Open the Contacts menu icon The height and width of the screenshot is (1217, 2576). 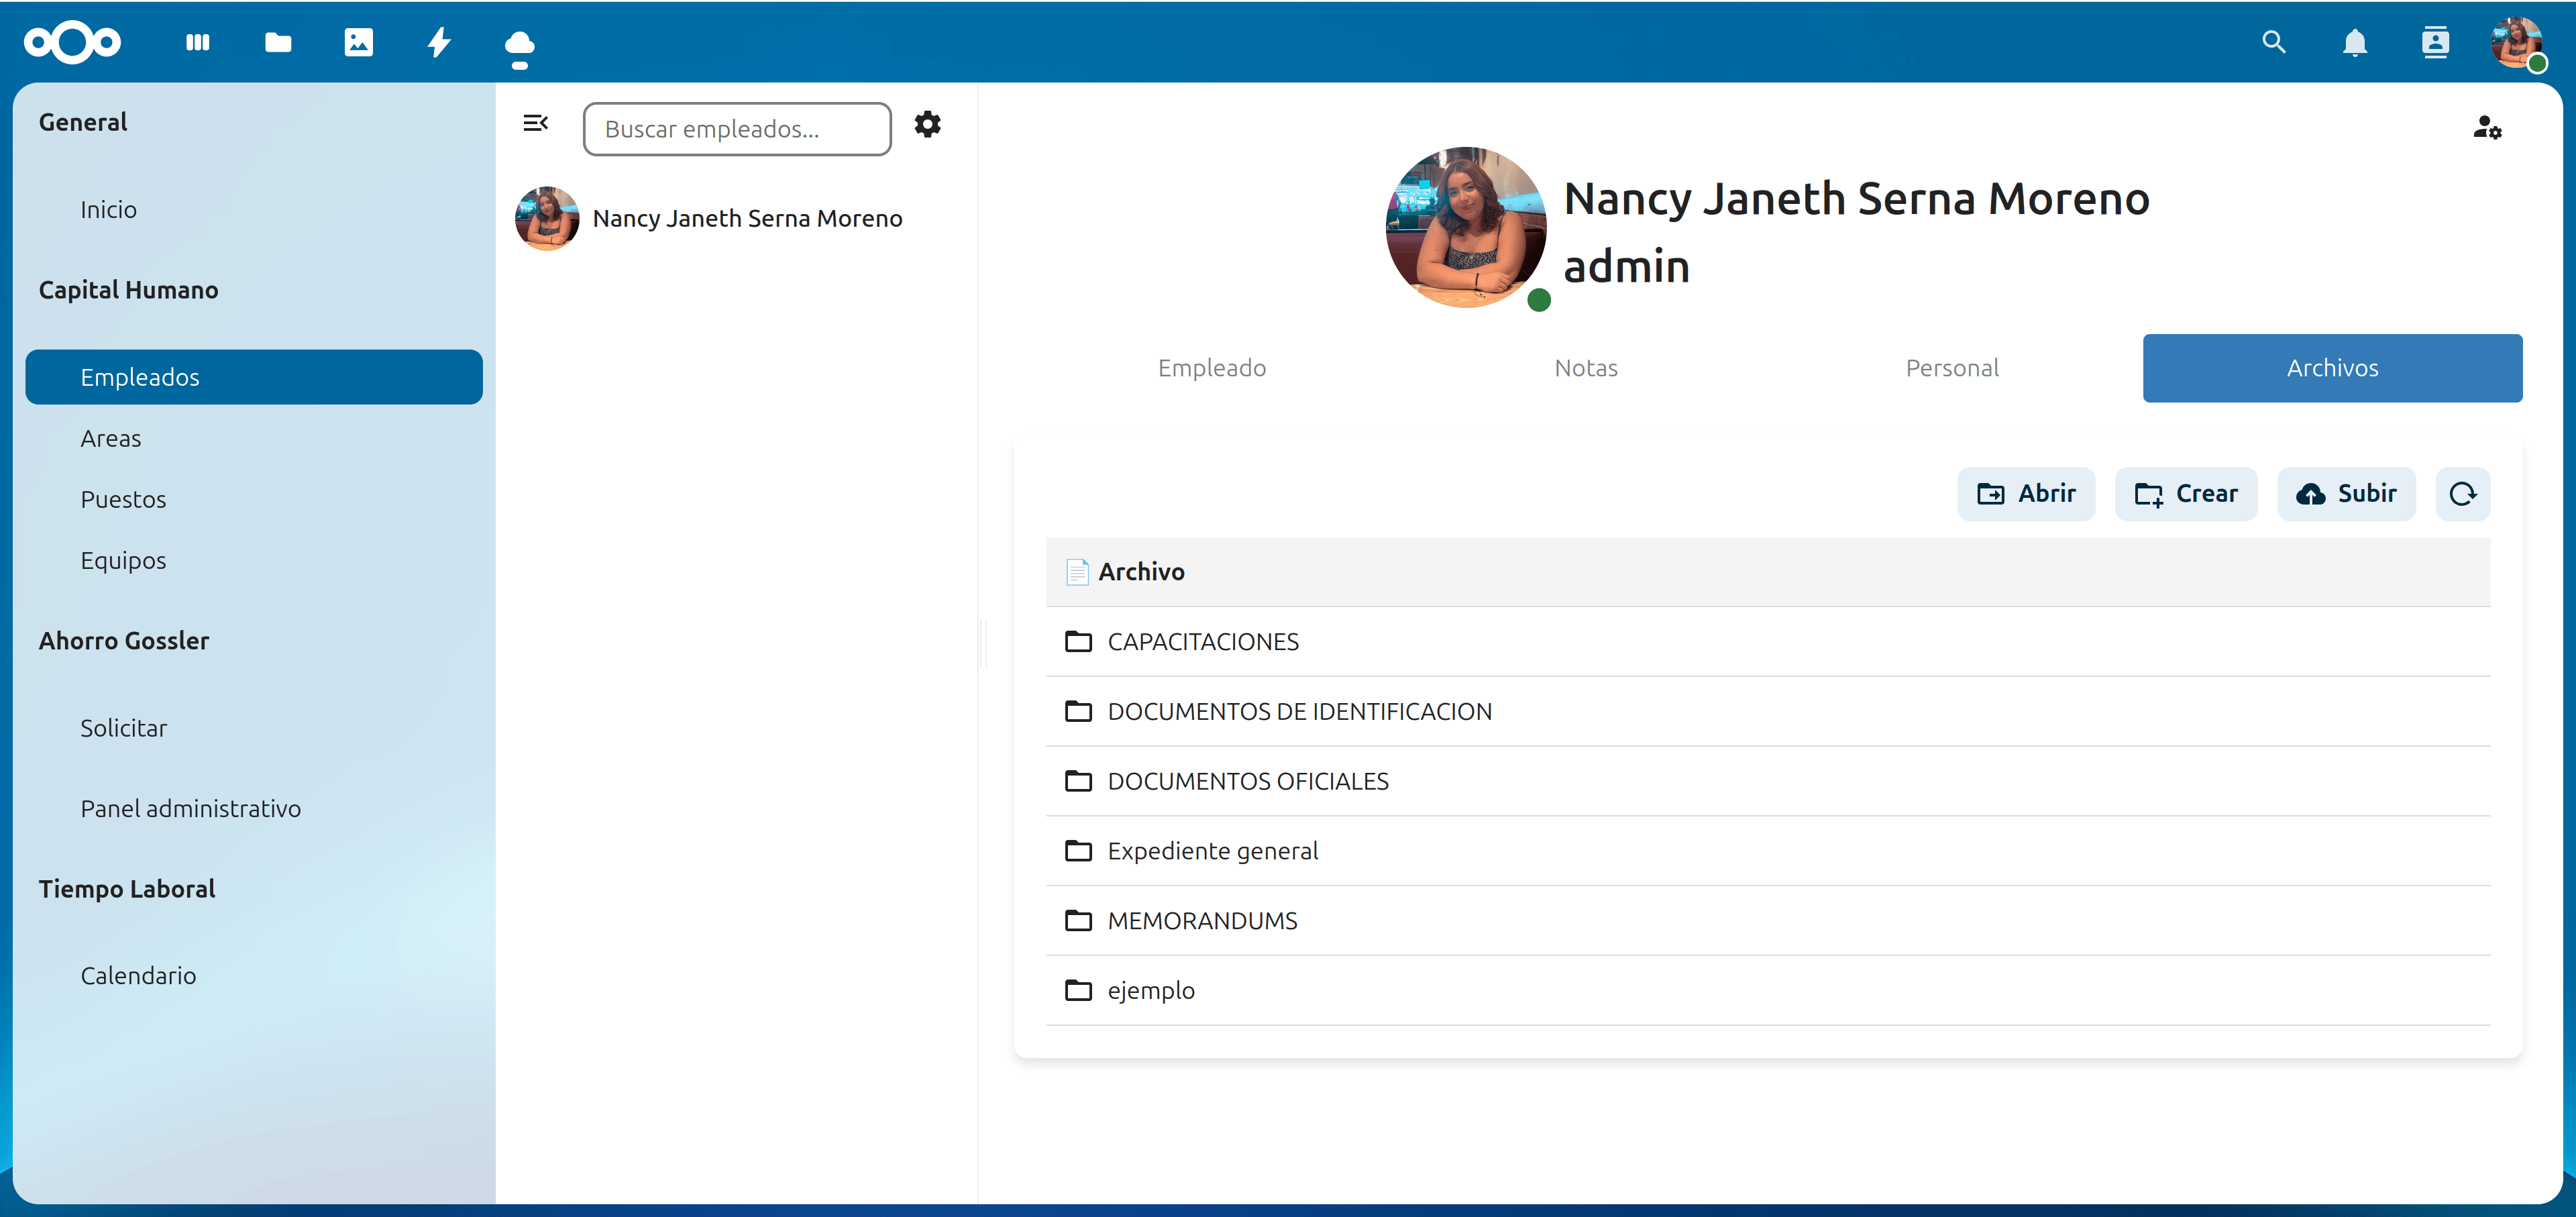(2435, 42)
